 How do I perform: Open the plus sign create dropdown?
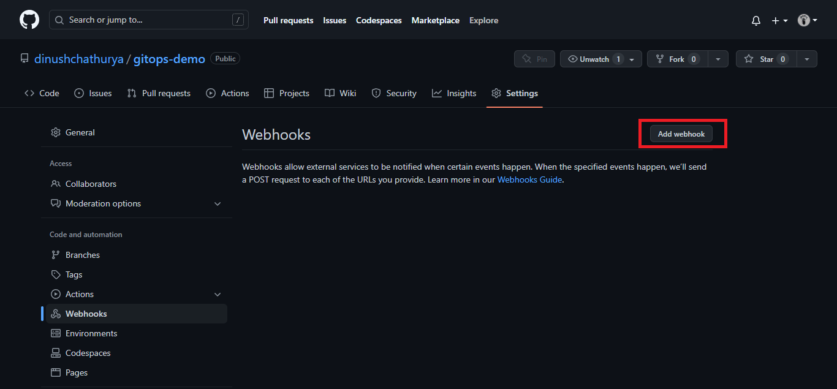pos(778,20)
